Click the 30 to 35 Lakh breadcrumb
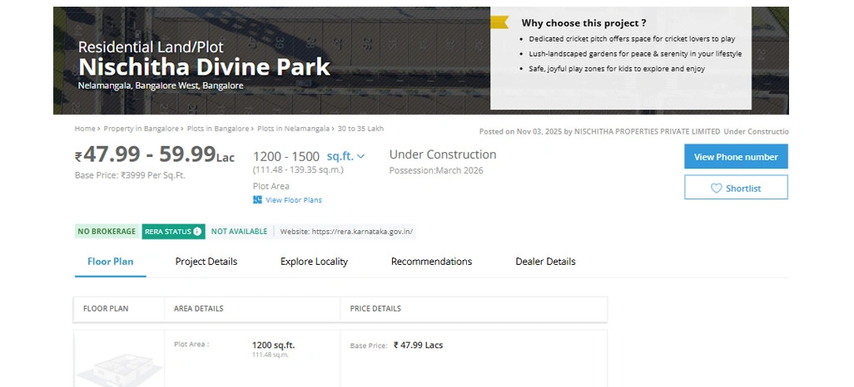The image size is (854, 387). pyautogui.click(x=360, y=129)
